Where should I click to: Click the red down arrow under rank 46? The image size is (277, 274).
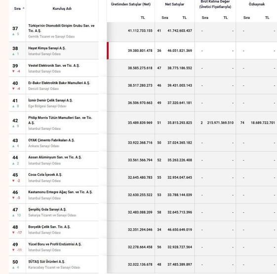pos(13,198)
